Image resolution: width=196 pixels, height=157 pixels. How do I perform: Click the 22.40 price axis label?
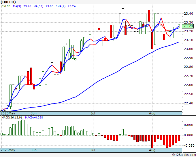click(189, 104)
